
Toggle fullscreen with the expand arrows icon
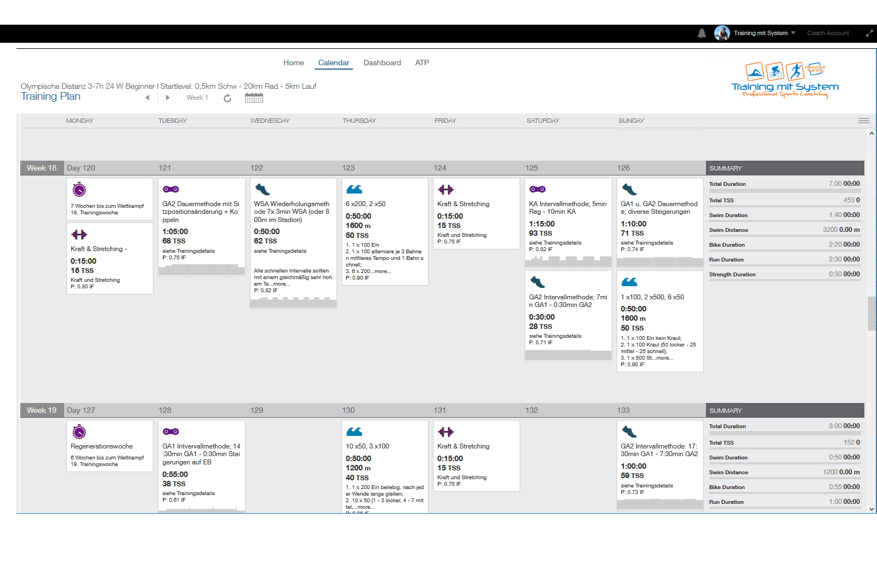pyautogui.click(x=869, y=33)
